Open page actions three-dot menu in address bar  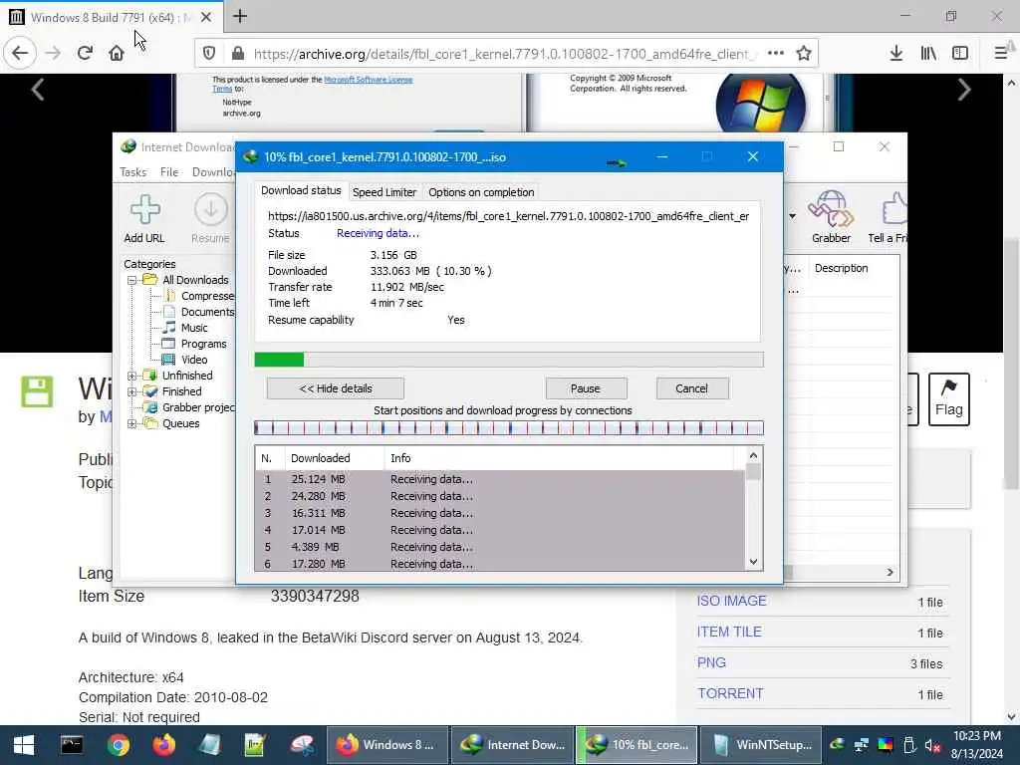point(775,54)
